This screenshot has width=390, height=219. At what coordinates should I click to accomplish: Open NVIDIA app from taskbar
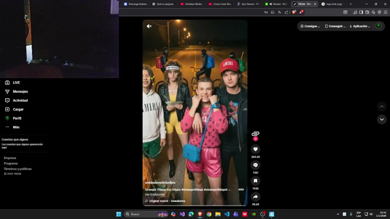[x=253, y=214]
